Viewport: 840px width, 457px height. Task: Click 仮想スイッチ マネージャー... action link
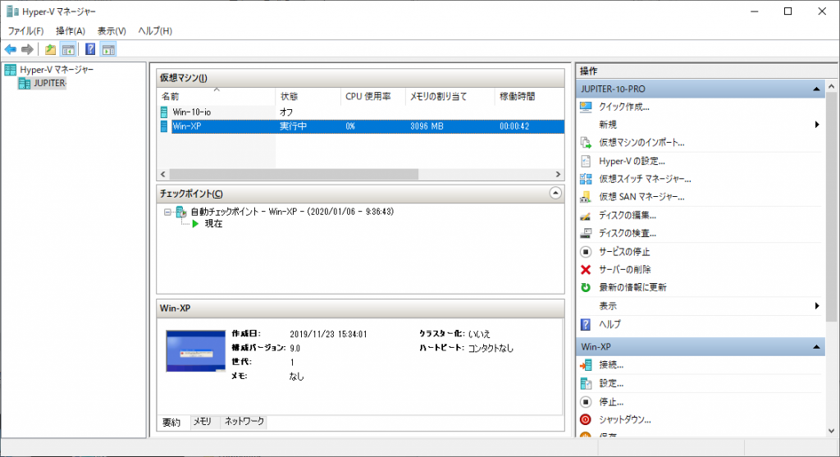(645, 179)
